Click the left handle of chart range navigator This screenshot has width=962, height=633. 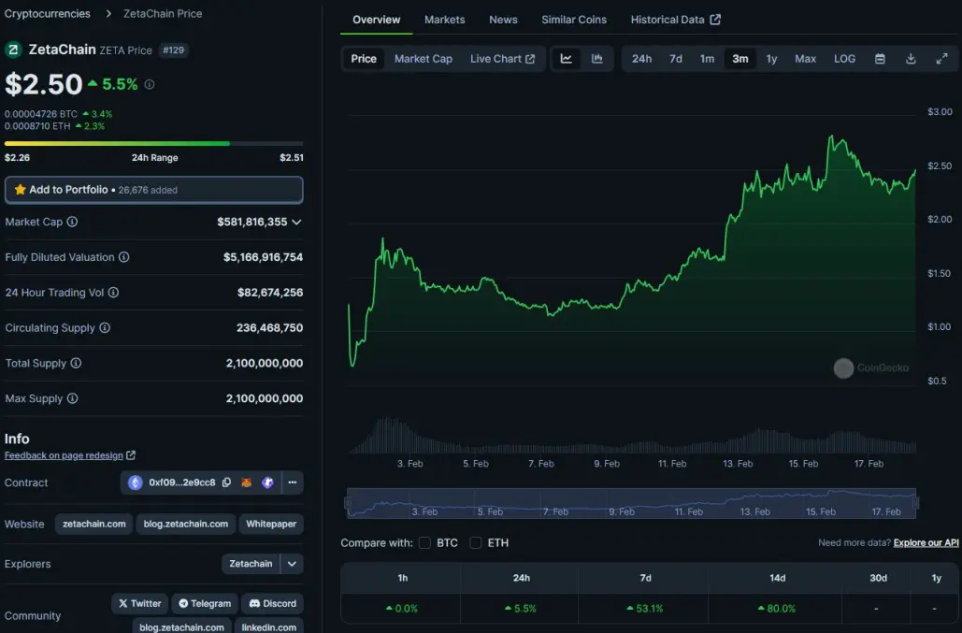pos(348,503)
